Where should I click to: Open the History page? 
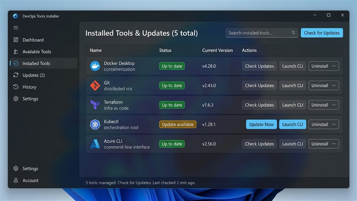[x=43, y=87]
